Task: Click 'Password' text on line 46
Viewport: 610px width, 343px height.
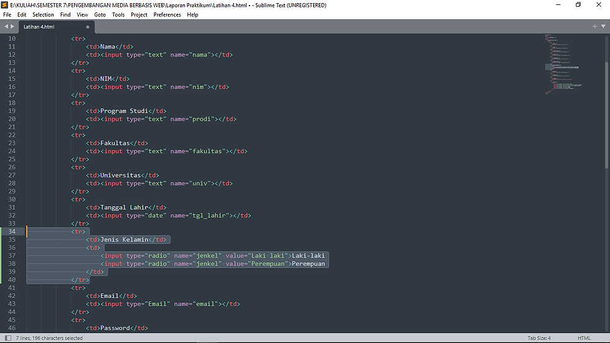Action: pos(115,328)
